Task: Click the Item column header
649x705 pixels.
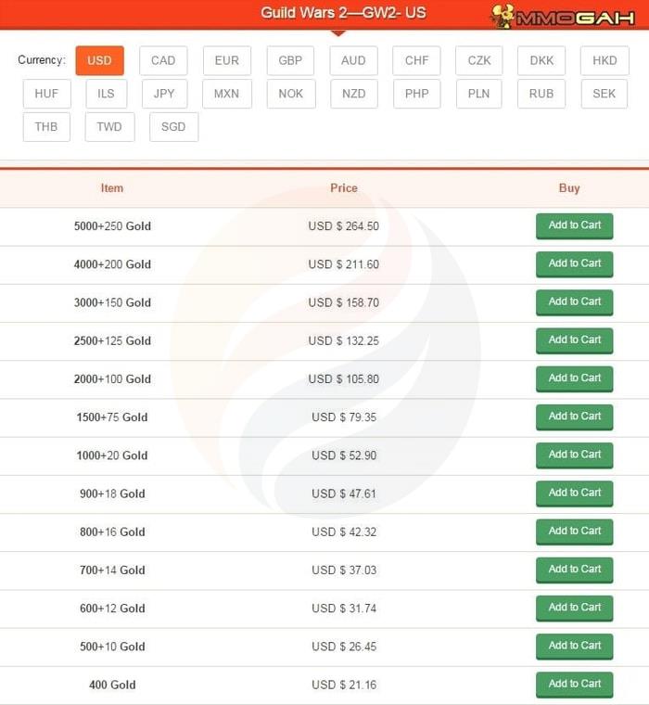Action: pyautogui.click(x=112, y=188)
